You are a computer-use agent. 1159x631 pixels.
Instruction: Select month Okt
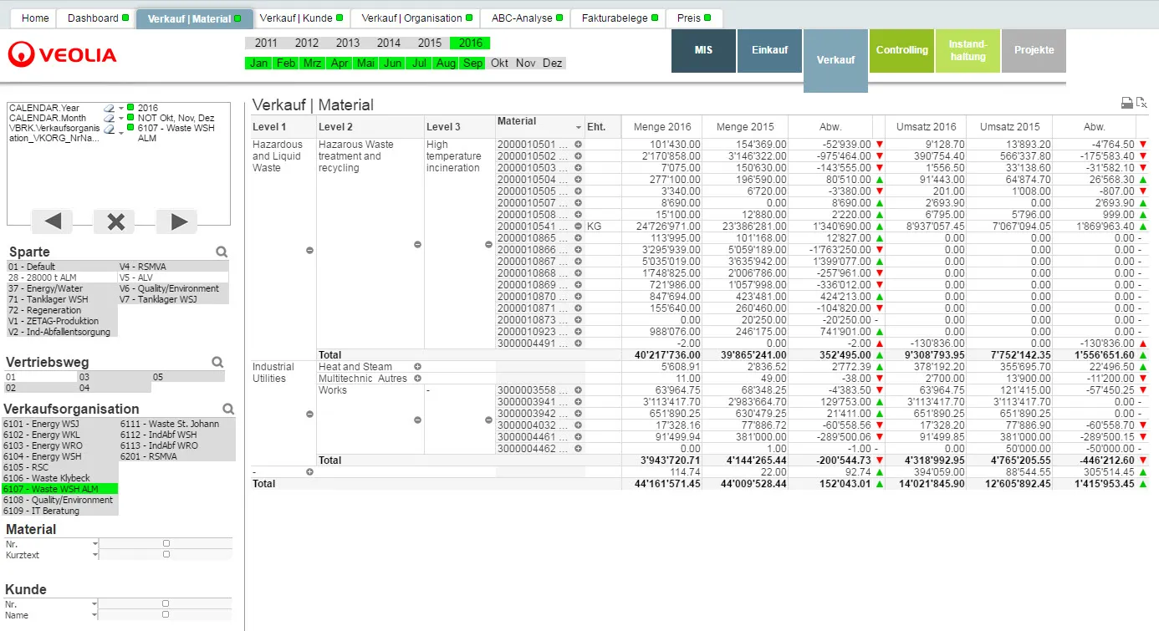pyautogui.click(x=499, y=63)
